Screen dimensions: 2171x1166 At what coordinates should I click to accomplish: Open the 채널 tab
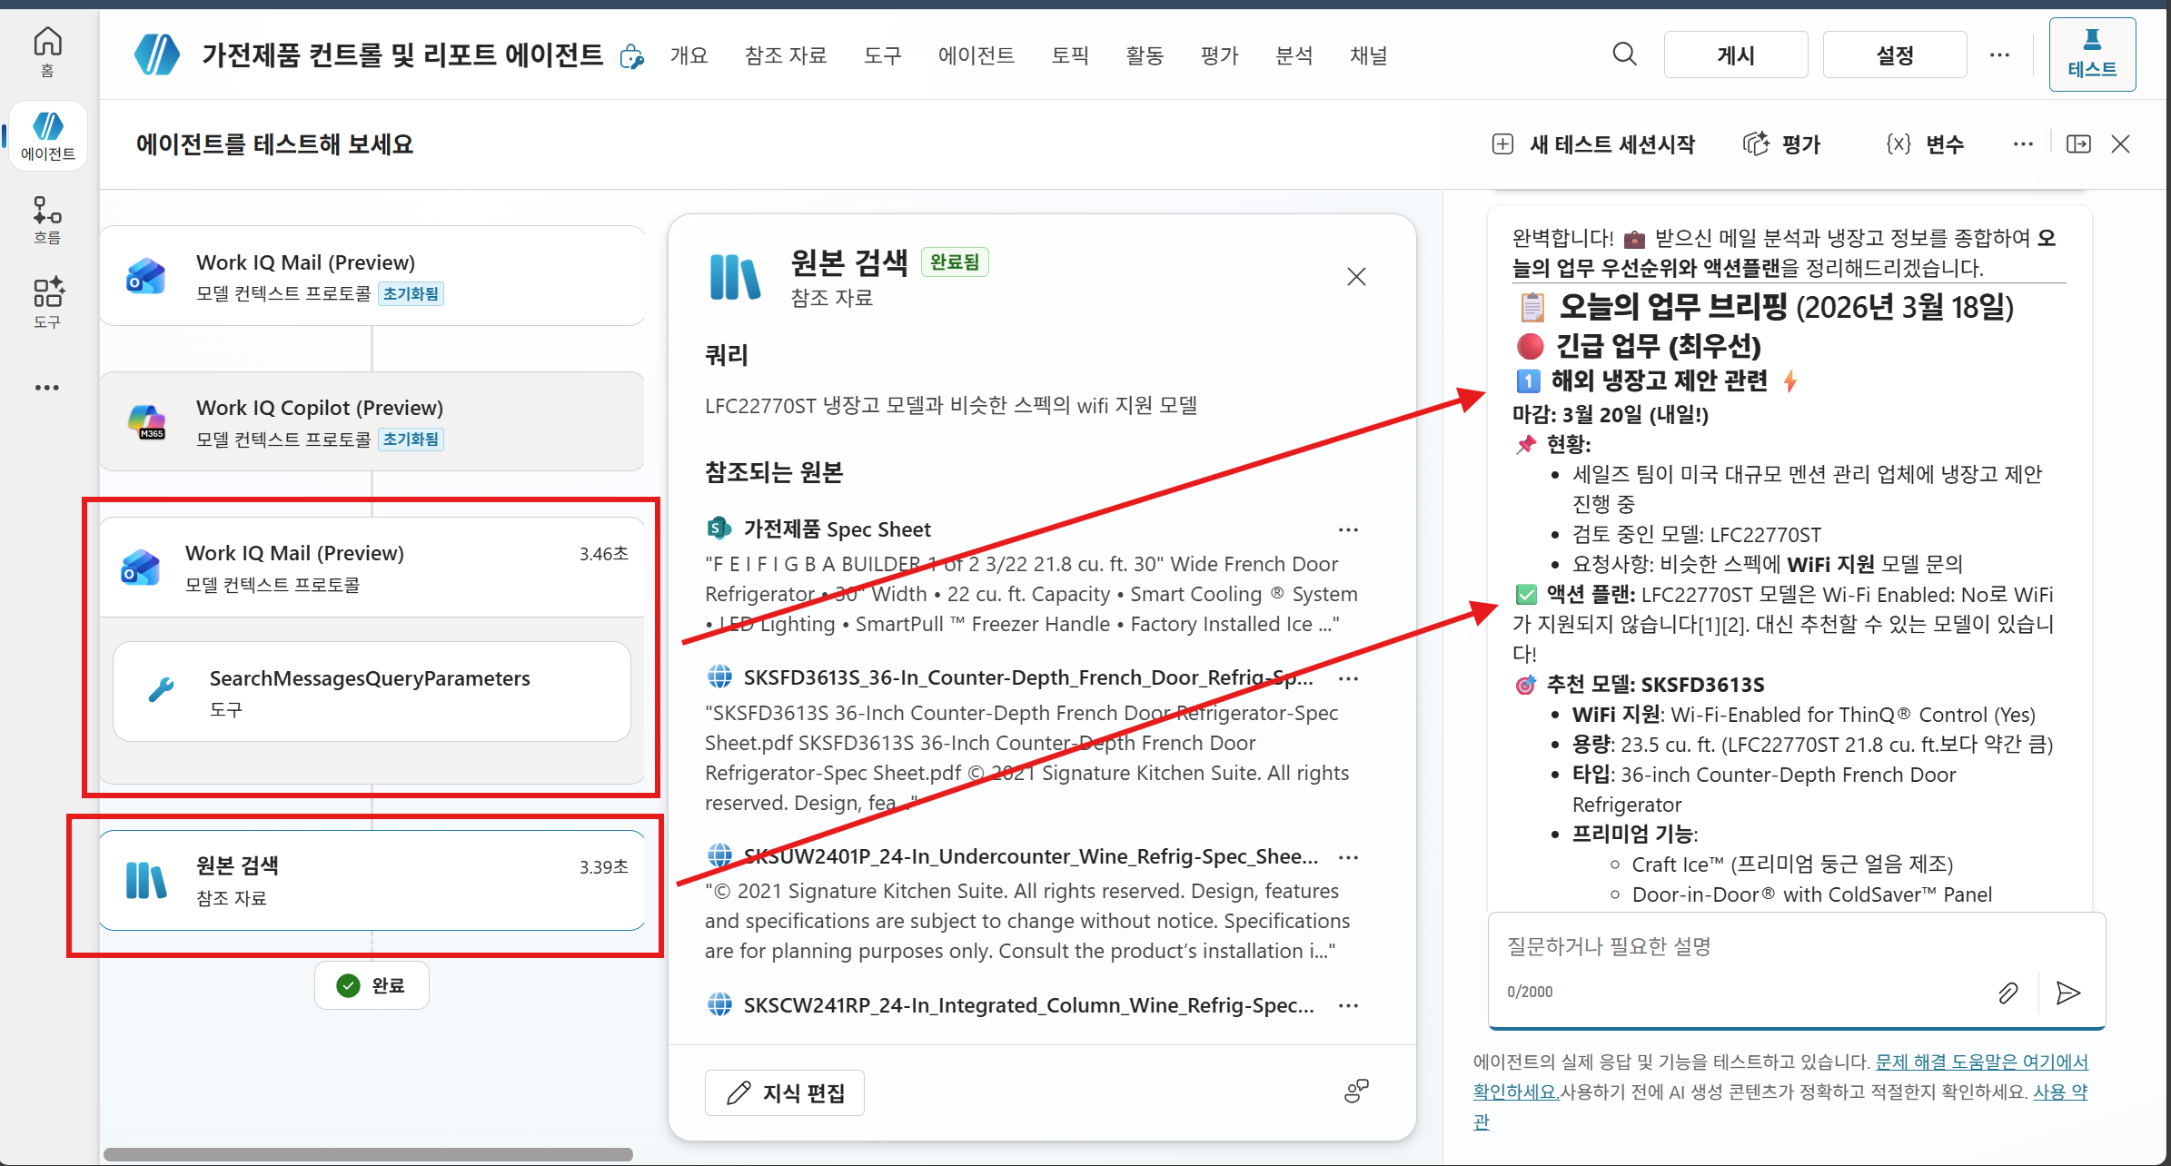coord(1369,55)
